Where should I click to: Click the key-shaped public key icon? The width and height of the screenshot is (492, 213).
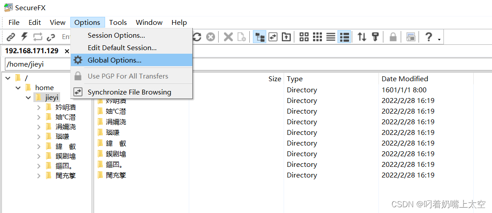pos(375,37)
